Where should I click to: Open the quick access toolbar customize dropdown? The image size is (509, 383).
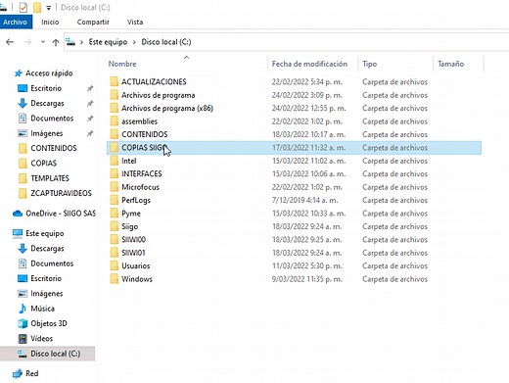click(48, 8)
